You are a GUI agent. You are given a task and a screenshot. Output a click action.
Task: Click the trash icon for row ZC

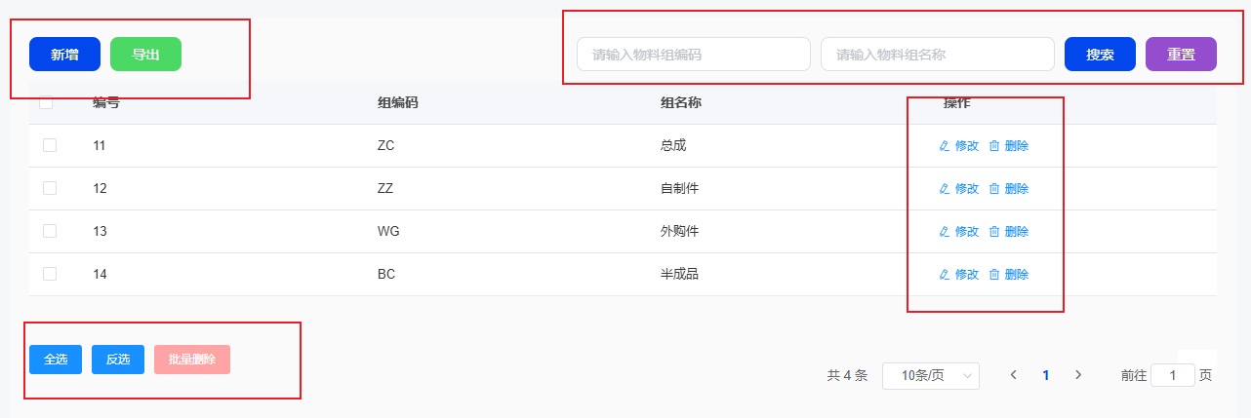point(994,146)
